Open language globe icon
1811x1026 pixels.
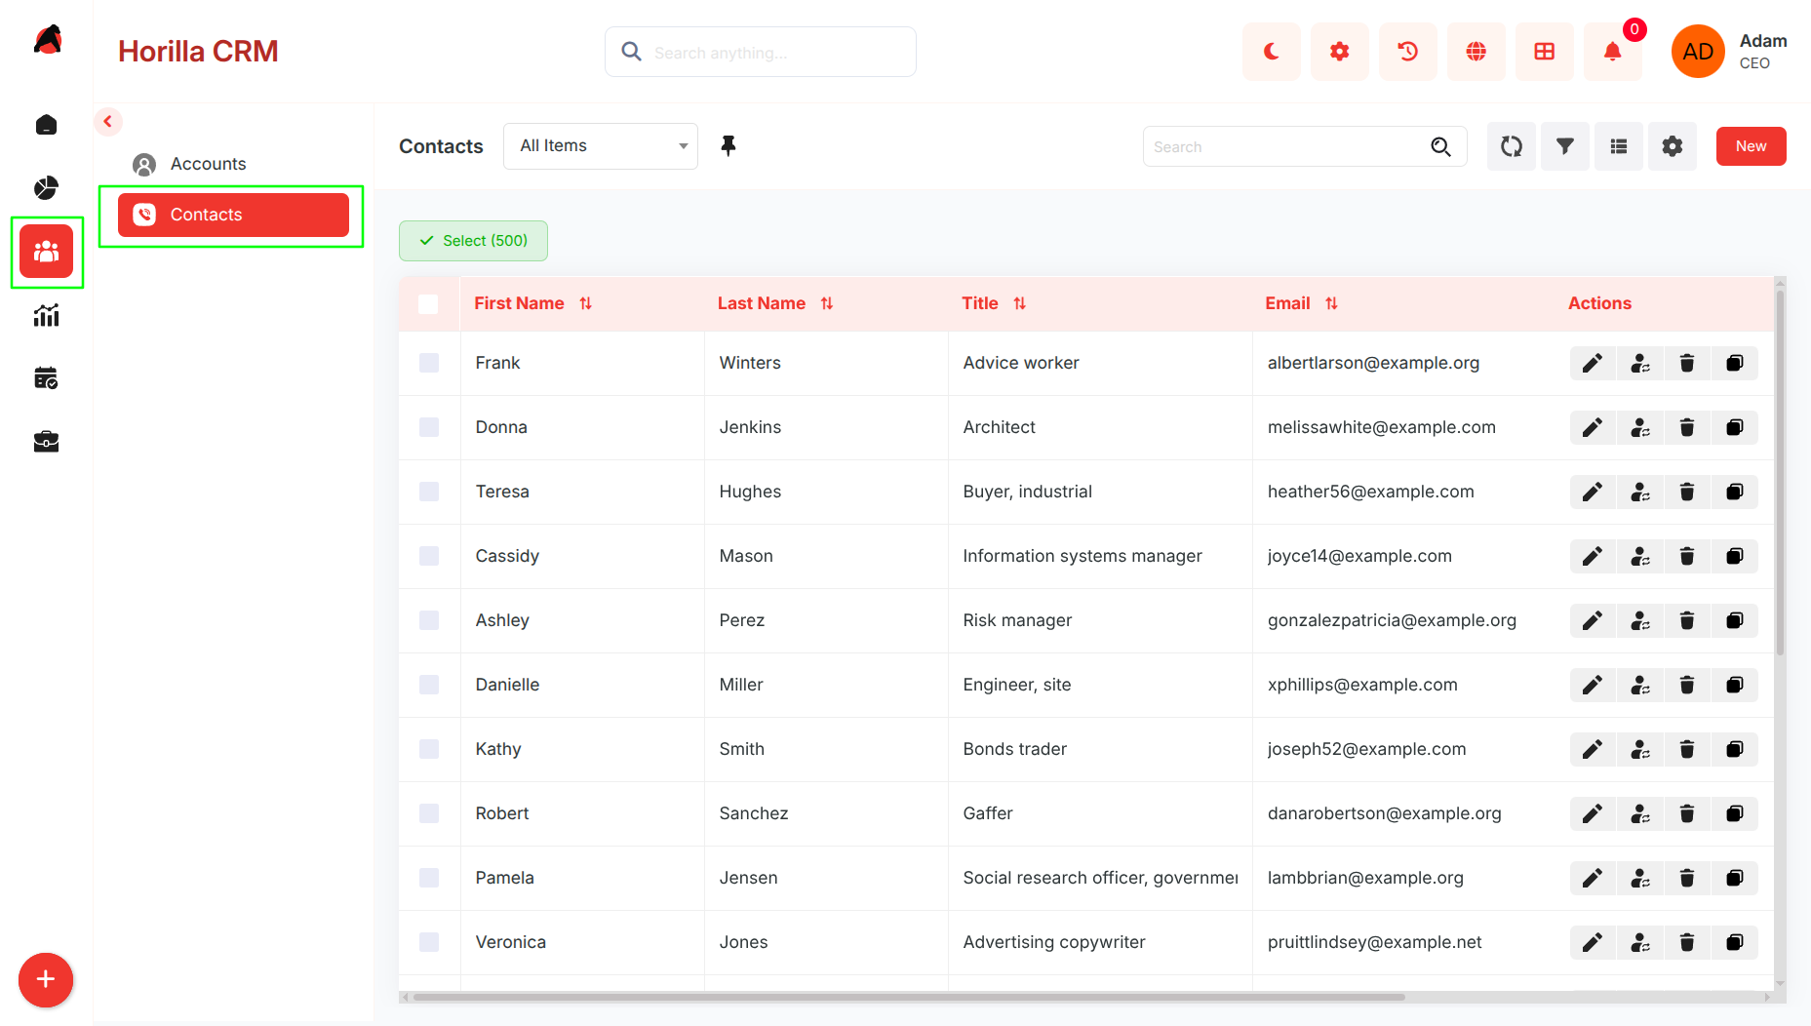pyautogui.click(x=1476, y=52)
